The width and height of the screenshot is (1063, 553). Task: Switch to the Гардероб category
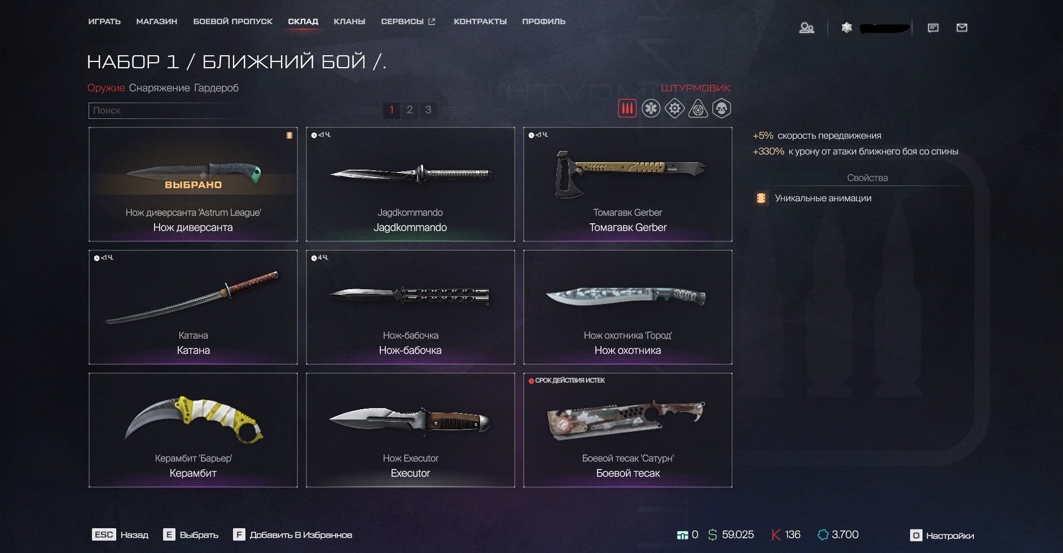pos(216,88)
